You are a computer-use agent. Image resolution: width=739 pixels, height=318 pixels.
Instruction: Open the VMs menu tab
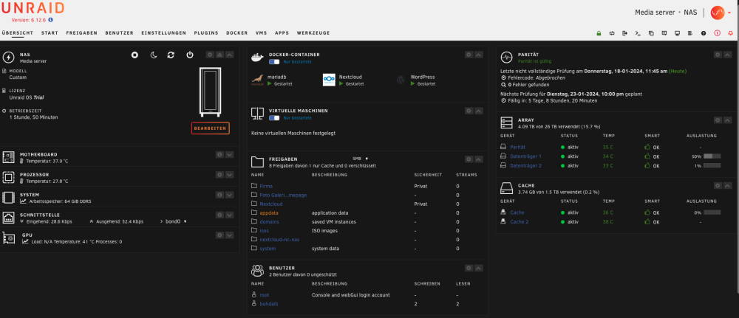click(x=261, y=33)
